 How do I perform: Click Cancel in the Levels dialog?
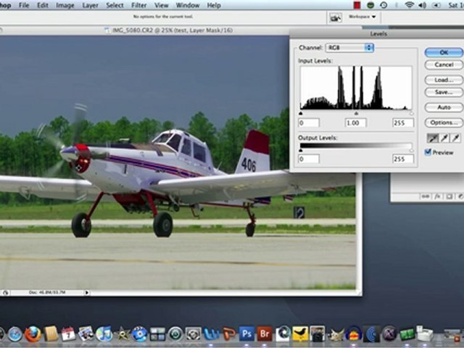(x=444, y=64)
